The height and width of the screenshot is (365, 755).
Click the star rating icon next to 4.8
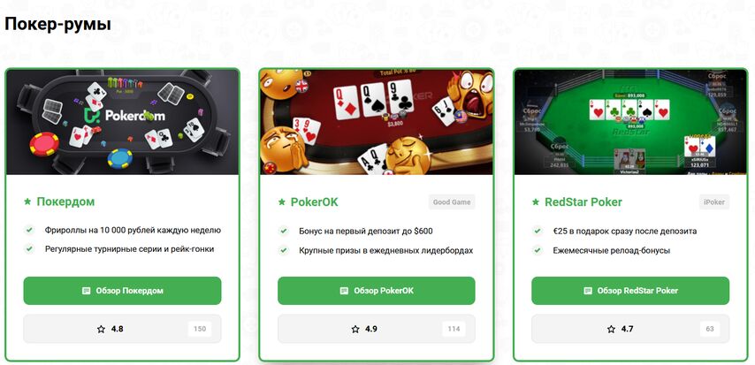pos(101,330)
